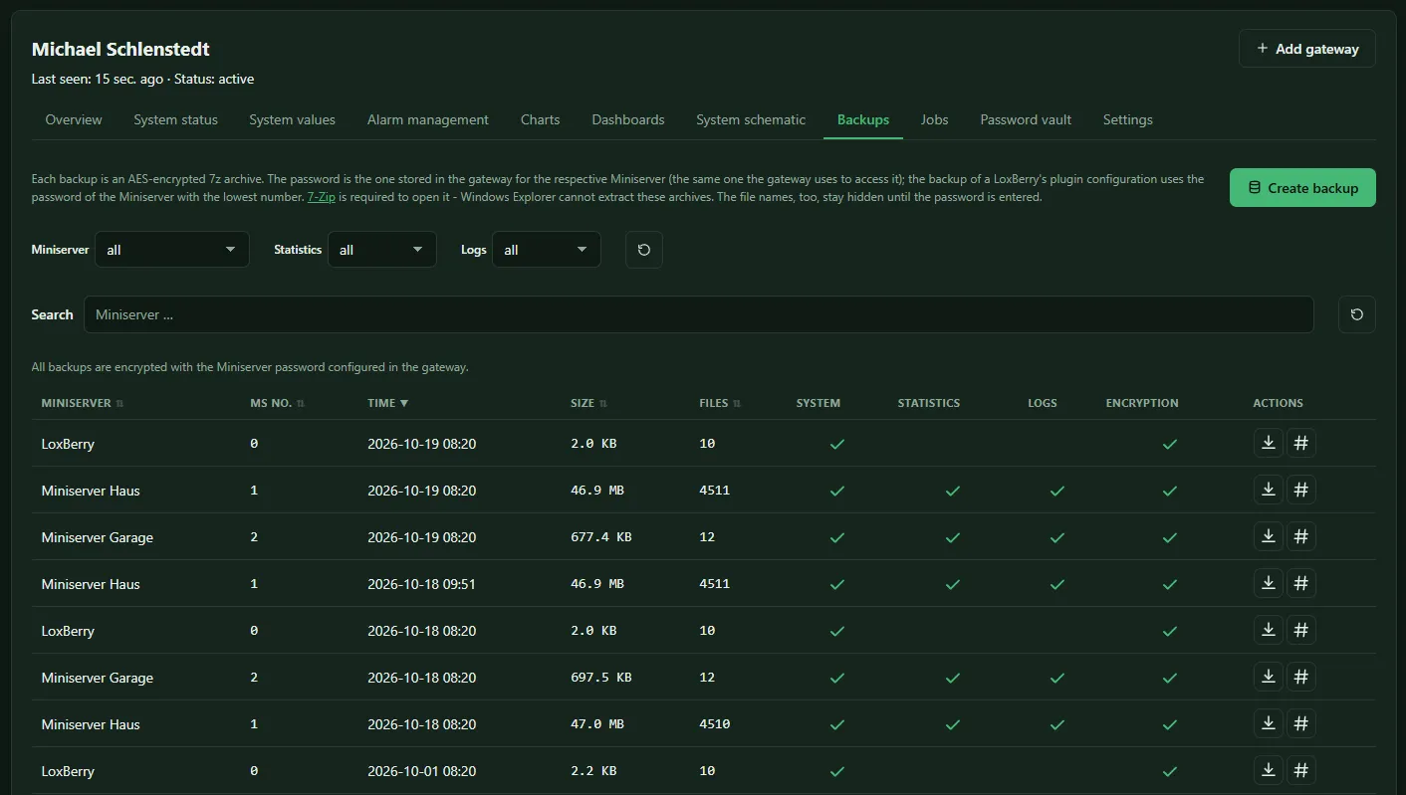Open the Logs filter dropdown
1406x795 pixels.
tap(547, 250)
